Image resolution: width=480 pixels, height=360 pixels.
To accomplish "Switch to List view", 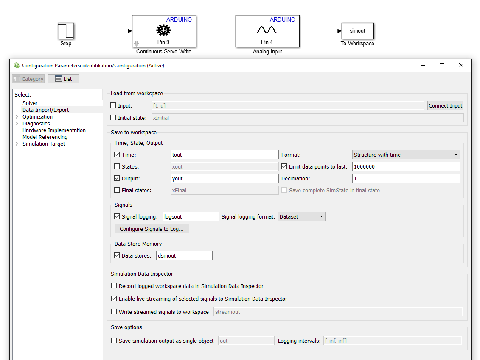I will pyautogui.click(x=63, y=79).
